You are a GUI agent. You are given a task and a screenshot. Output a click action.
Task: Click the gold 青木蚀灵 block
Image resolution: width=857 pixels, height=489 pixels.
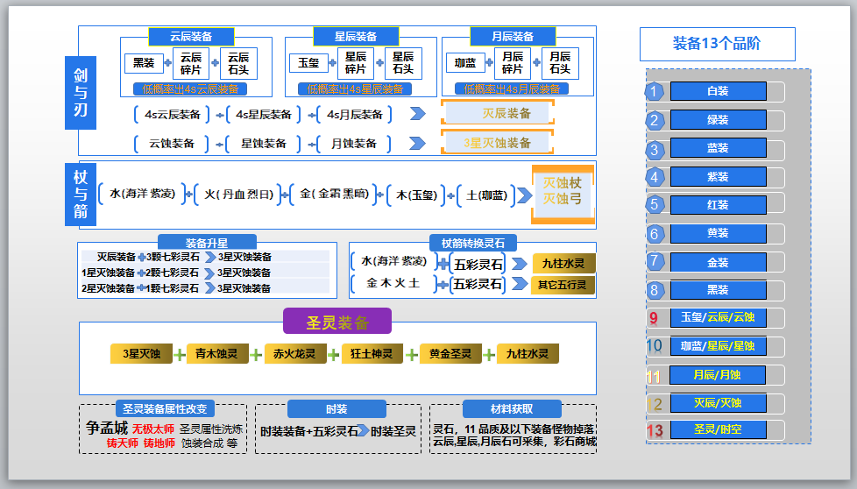click(x=217, y=353)
